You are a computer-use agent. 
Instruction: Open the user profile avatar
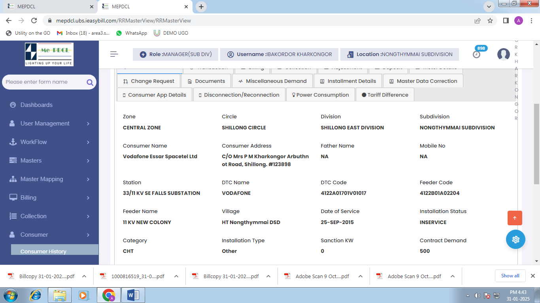pyautogui.click(x=503, y=54)
